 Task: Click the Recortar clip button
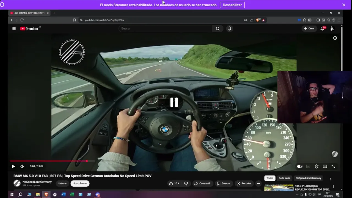[x=244, y=183]
